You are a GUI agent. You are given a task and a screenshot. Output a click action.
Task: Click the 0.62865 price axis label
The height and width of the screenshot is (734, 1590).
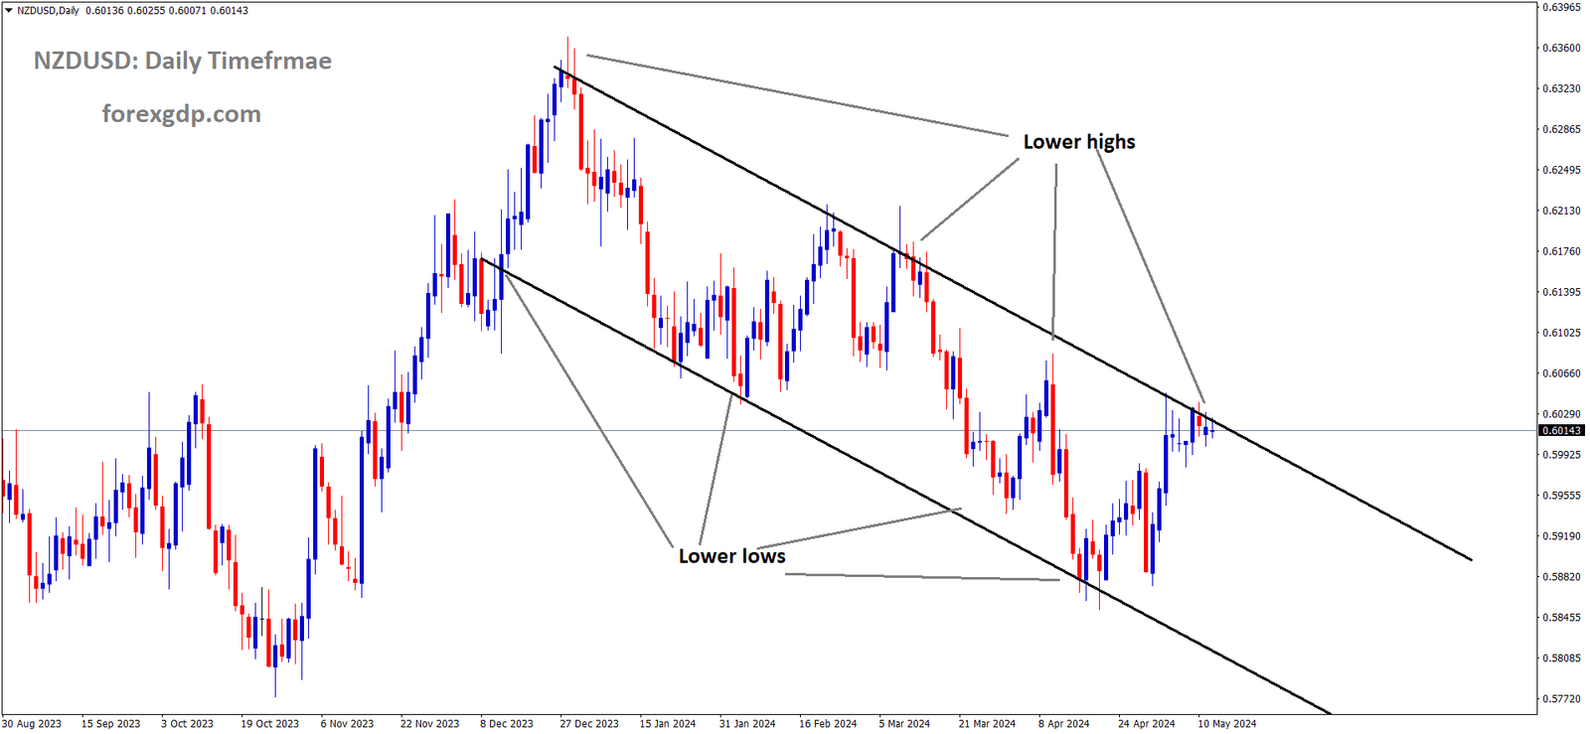click(x=1561, y=129)
